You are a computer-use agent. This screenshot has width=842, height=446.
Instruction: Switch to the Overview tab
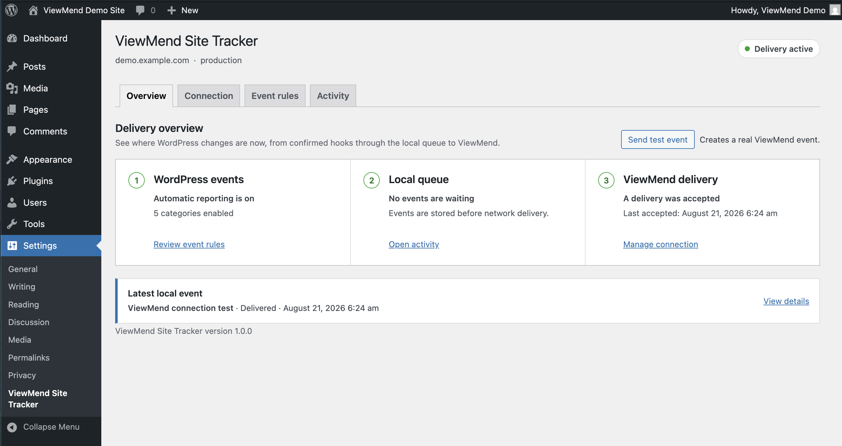[x=146, y=95]
